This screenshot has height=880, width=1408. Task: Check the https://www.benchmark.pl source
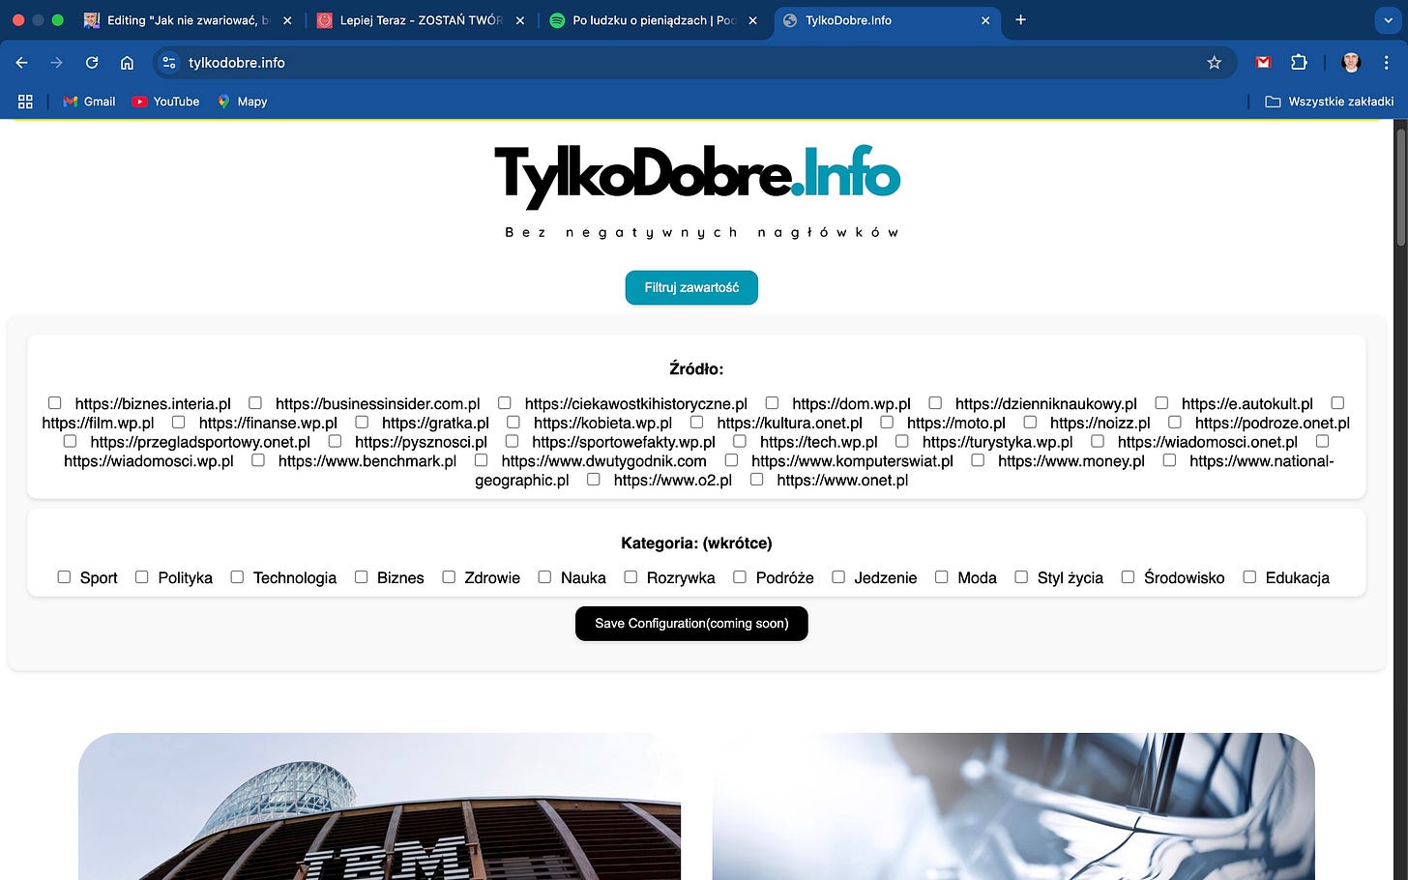click(x=258, y=460)
